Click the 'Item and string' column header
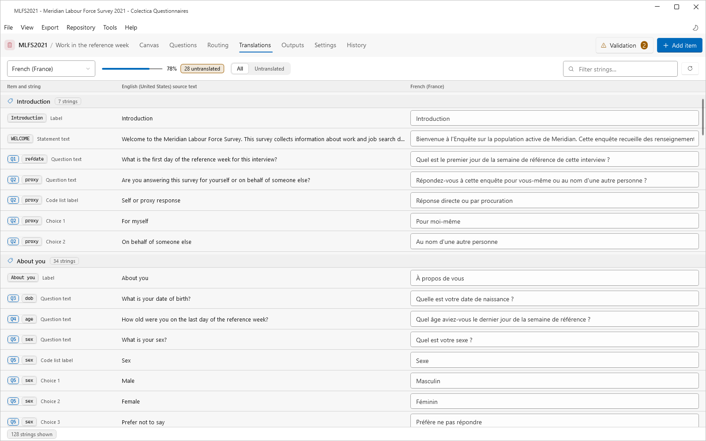Screen dimensions: 706x441 [x=24, y=86]
